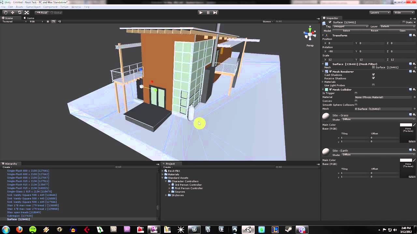Collapse the Transform component

[x=324, y=35]
